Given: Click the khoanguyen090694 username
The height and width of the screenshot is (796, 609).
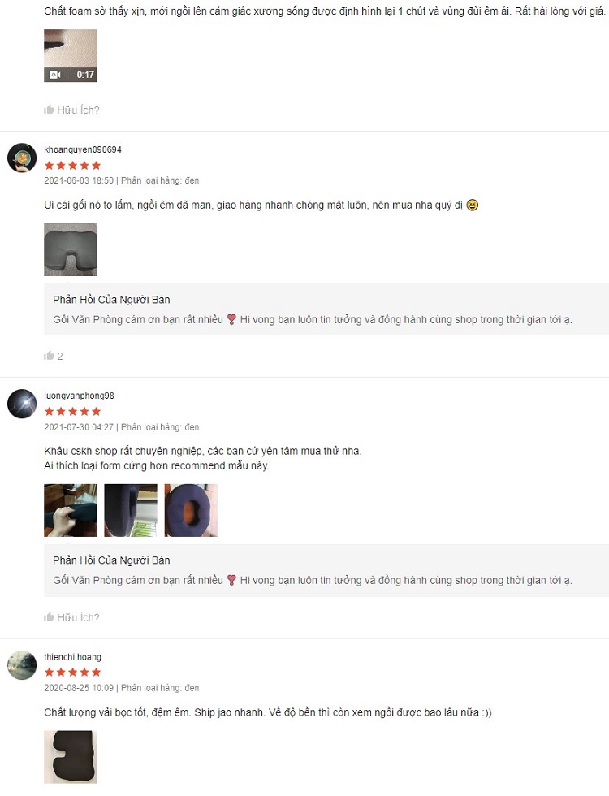Looking at the screenshot, I should (x=83, y=149).
